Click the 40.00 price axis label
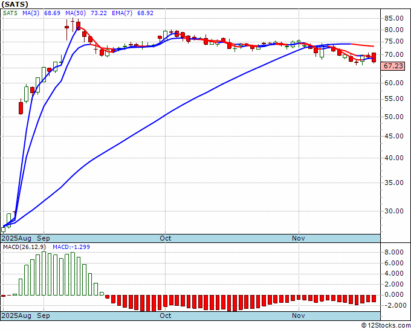This screenshot has width=411, height=330. tap(393, 158)
